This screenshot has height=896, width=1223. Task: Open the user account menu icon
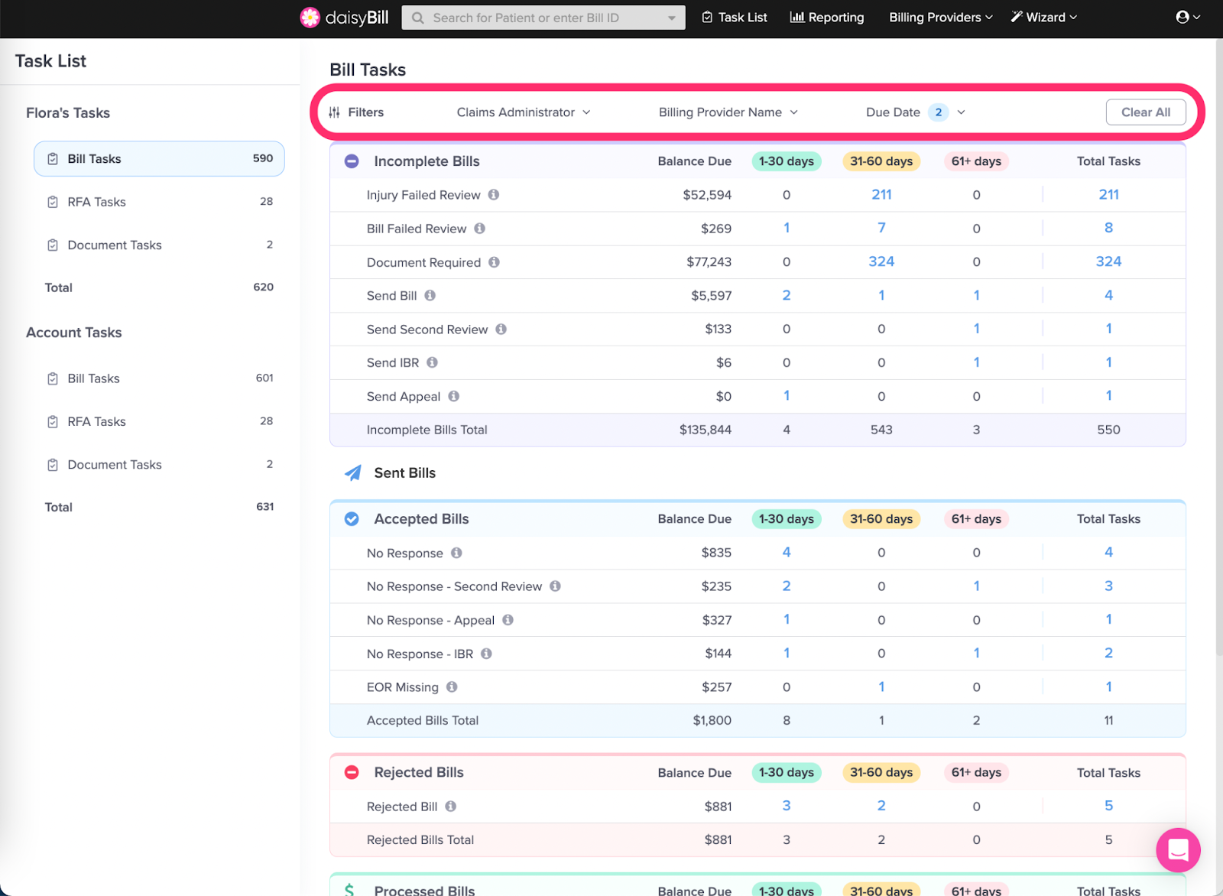coord(1182,18)
